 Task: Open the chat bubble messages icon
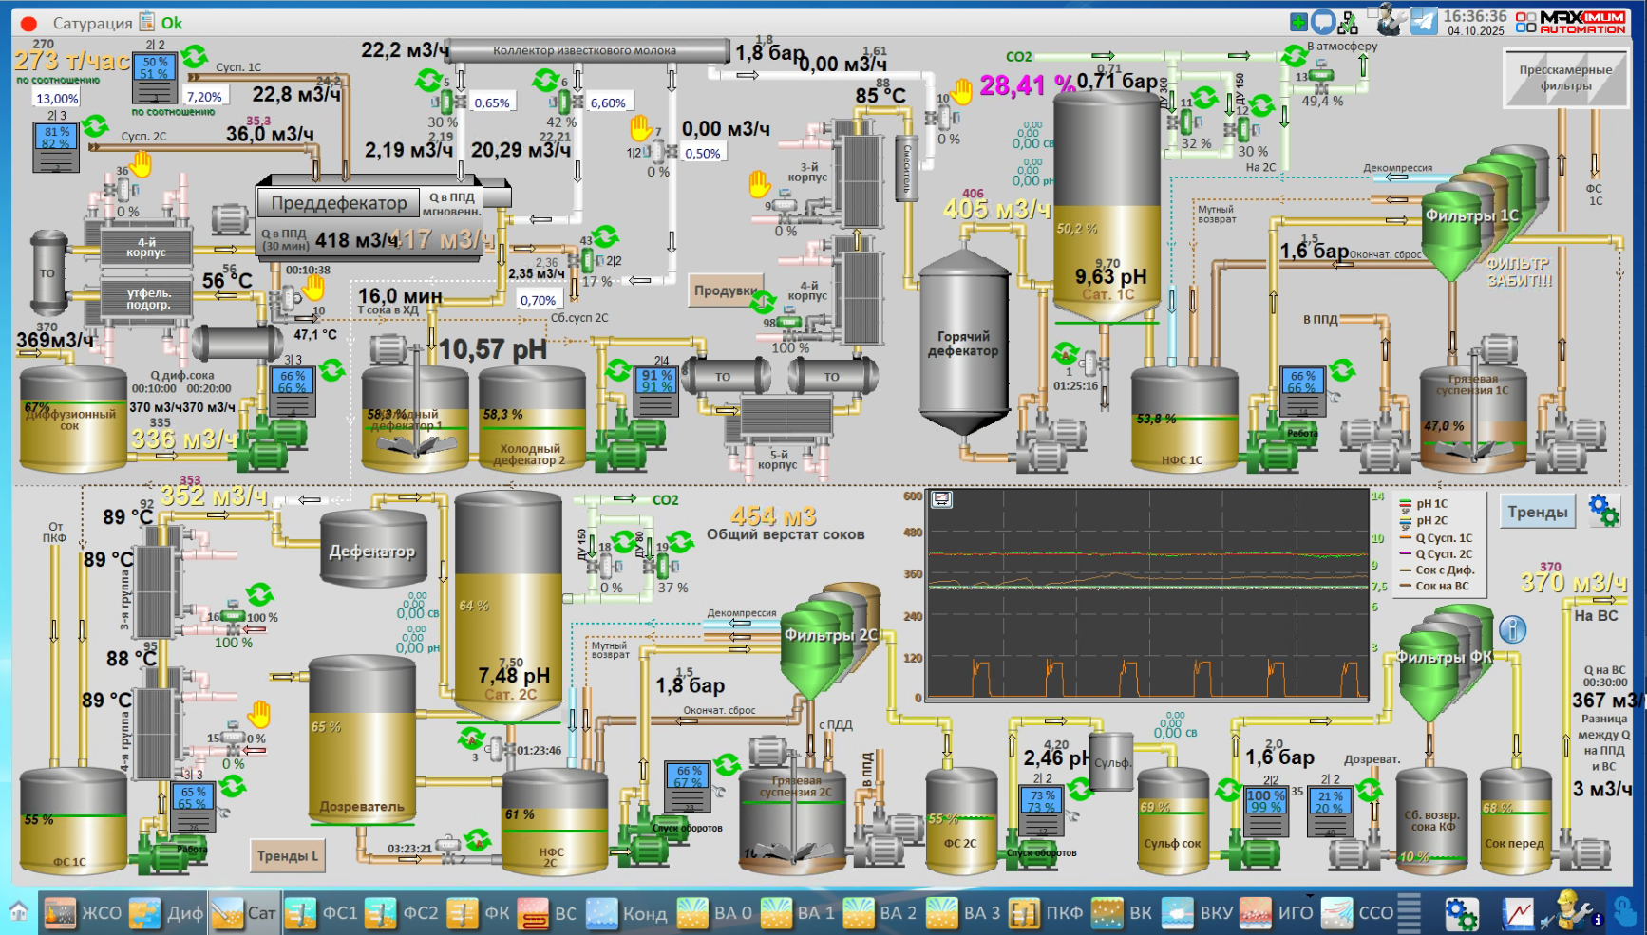tap(1322, 22)
